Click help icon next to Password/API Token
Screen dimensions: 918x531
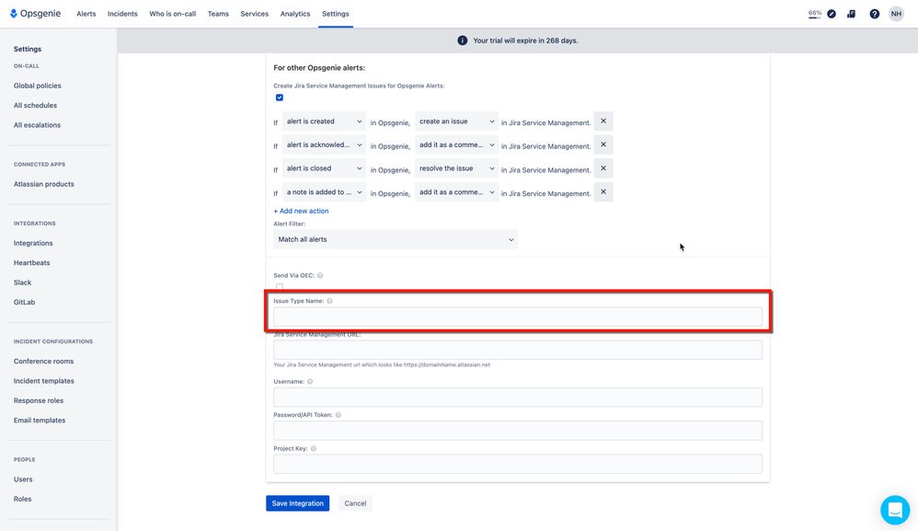click(339, 414)
